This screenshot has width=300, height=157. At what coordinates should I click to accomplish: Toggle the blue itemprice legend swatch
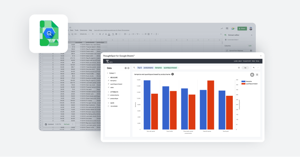[x=243, y=81]
